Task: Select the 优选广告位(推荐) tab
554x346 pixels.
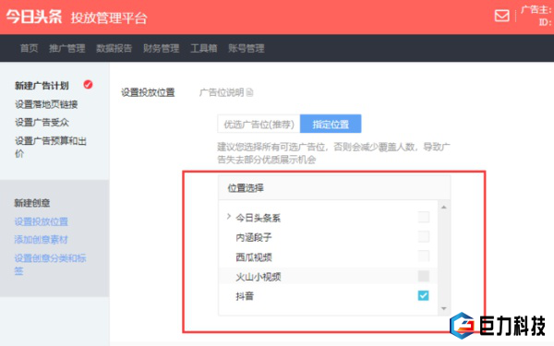Action: coord(259,124)
